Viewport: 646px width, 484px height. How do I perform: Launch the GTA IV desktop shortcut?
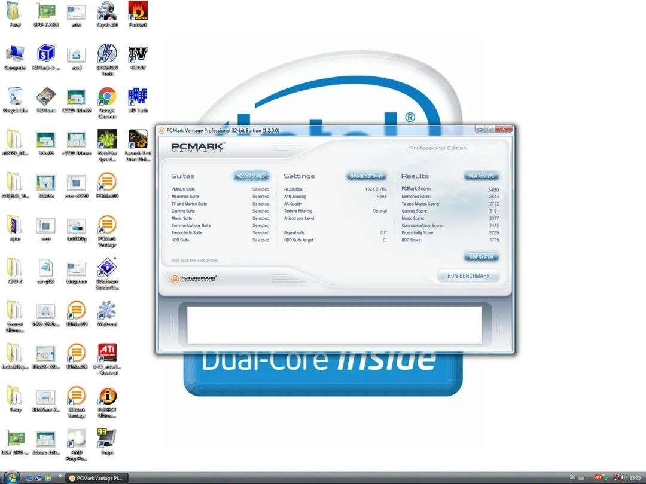[x=138, y=57]
